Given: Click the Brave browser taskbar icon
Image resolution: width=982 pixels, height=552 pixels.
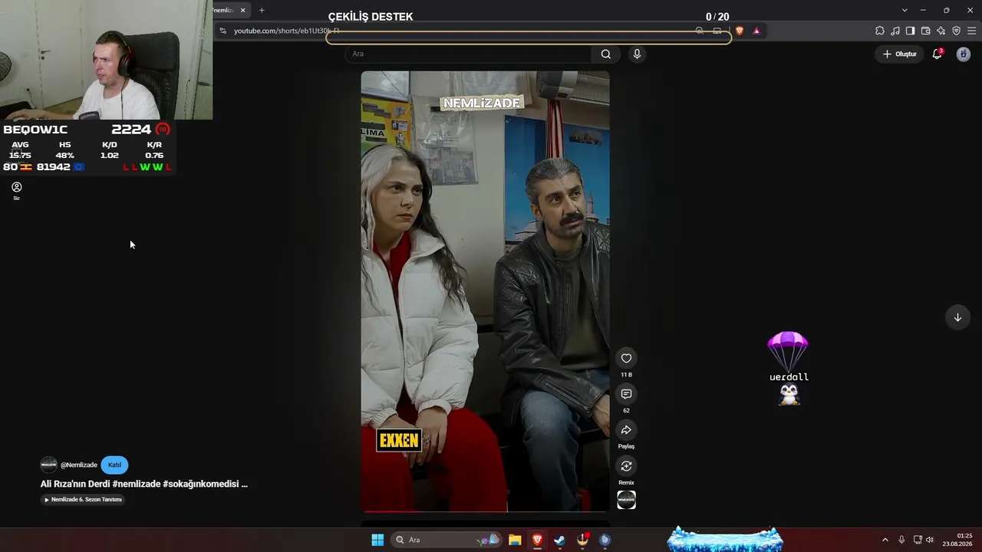Looking at the screenshot, I should click(537, 540).
